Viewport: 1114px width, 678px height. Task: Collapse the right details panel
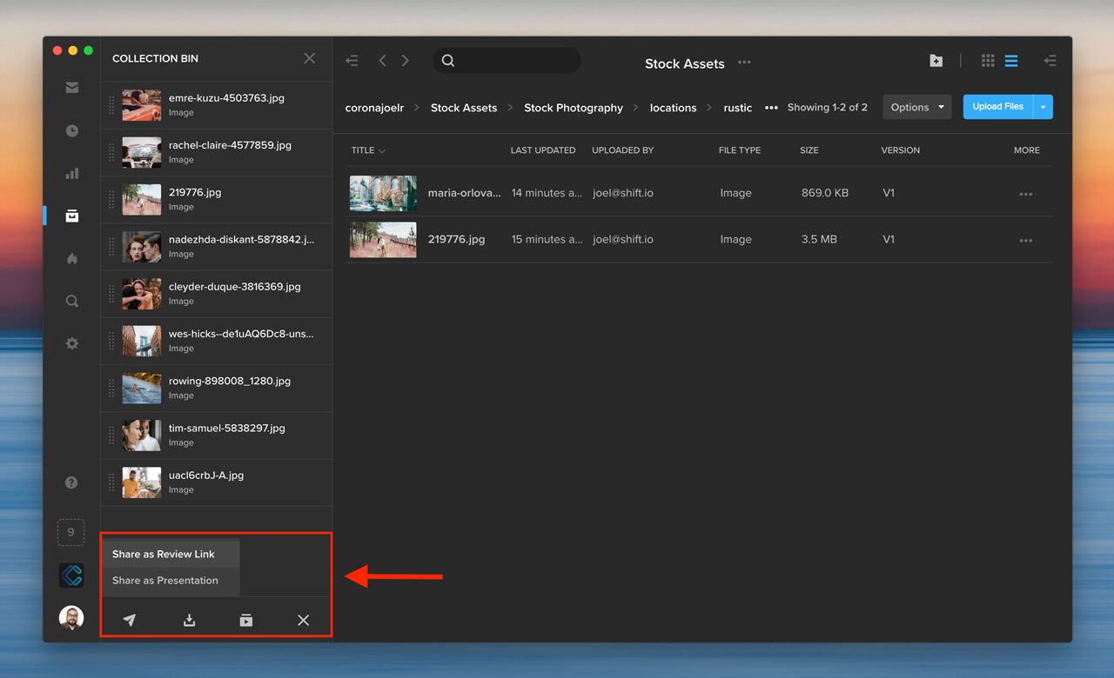click(x=1050, y=61)
